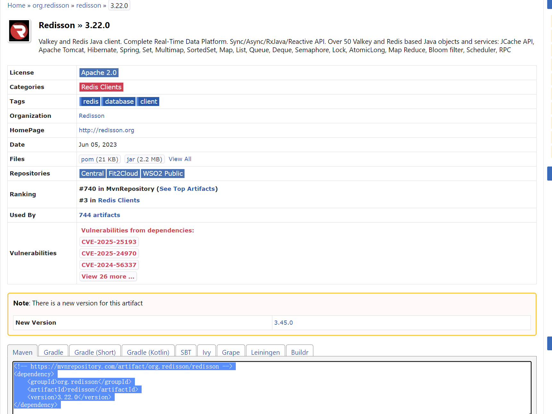Go to Home breadcrumb link
This screenshot has height=414, width=552.
(16, 5)
